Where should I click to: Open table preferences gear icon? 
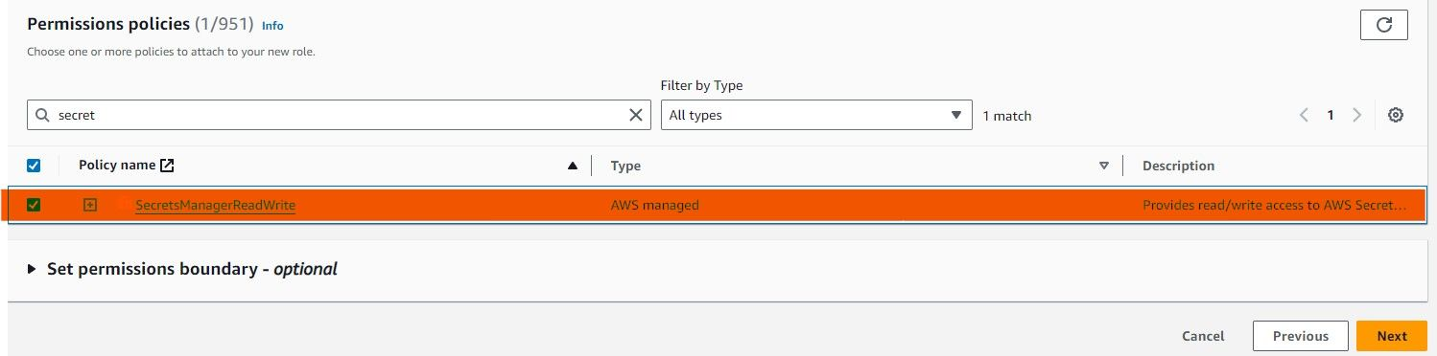1396,115
